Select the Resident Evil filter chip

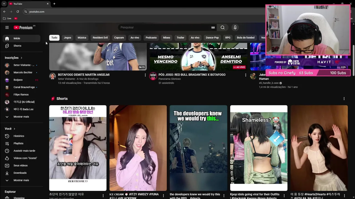100,38
